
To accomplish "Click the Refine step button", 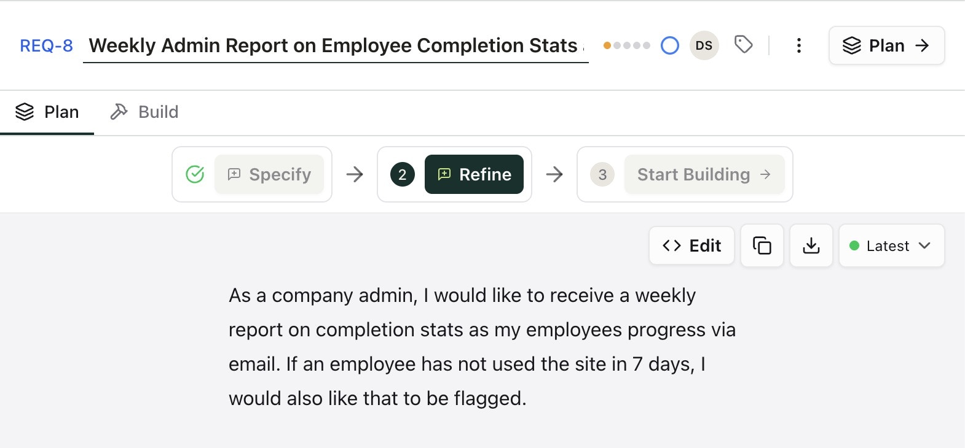I will click(x=474, y=174).
